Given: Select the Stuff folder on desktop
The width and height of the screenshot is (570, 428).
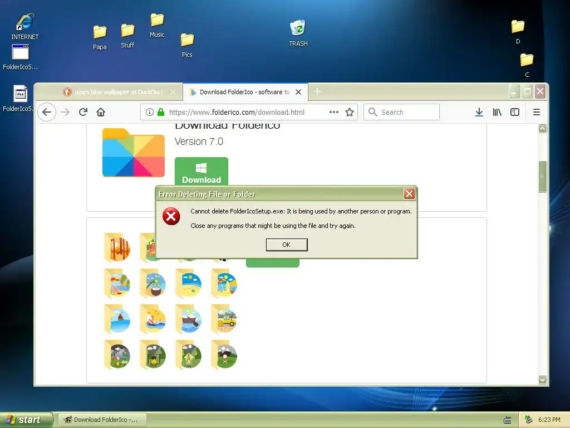Looking at the screenshot, I should (x=127, y=36).
